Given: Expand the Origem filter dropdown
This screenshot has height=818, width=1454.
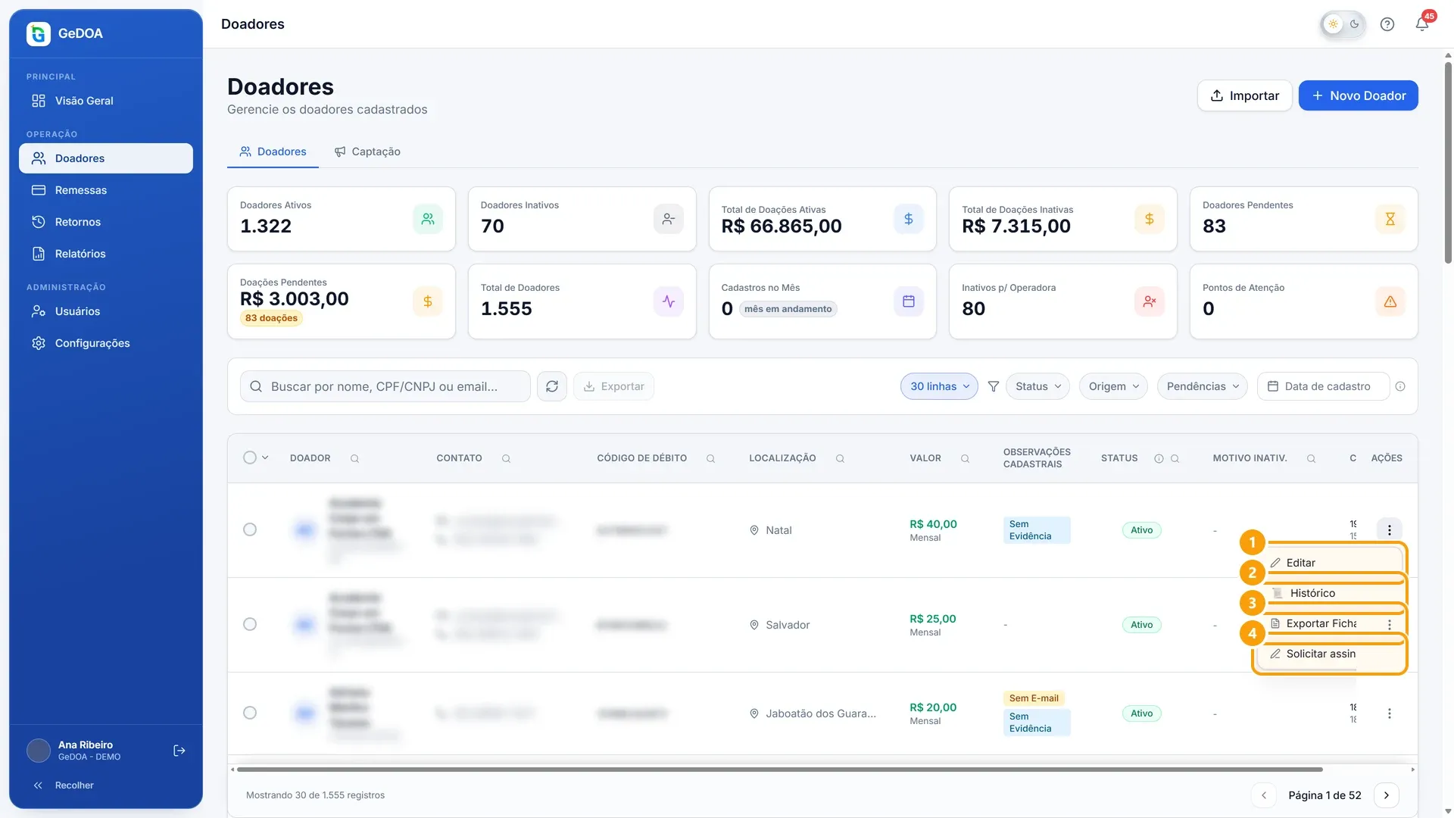Looking at the screenshot, I should tap(1113, 386).
